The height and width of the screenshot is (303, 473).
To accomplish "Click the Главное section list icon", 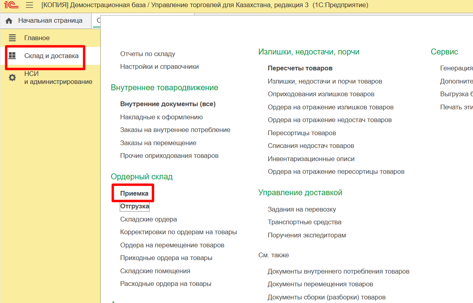I will click(x=12, y=38).
